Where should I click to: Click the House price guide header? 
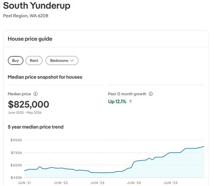30,39
